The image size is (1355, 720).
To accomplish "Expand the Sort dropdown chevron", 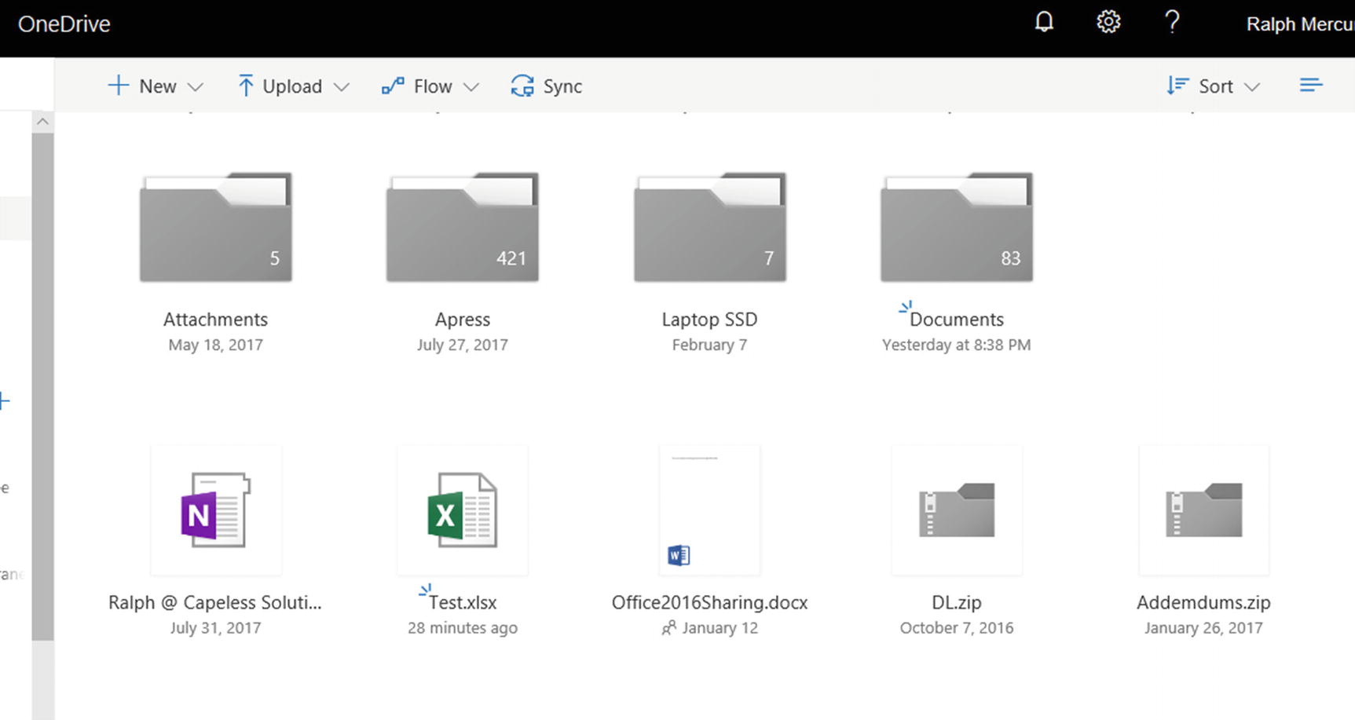I will [1253, 87].
